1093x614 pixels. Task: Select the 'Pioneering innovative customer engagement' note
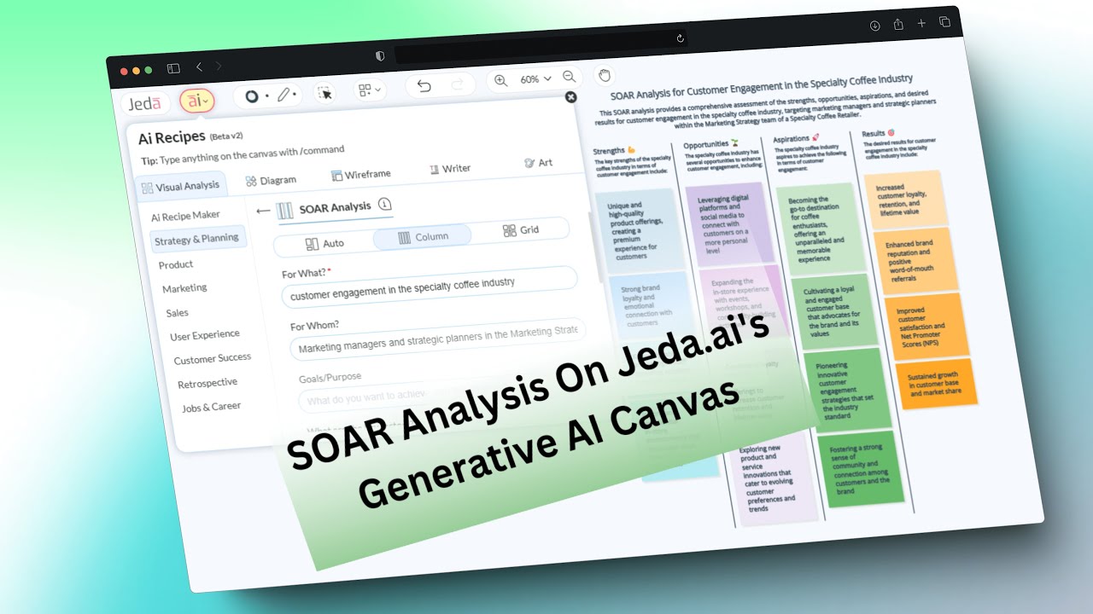pos(847,388)
